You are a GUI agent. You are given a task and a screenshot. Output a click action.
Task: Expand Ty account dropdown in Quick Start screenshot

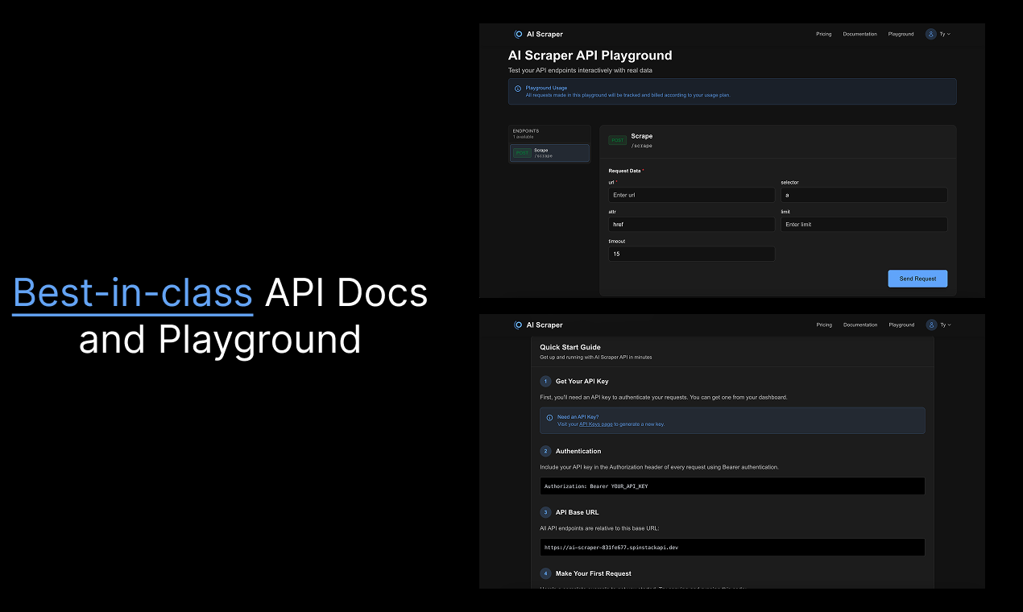(x=946, y=325)
